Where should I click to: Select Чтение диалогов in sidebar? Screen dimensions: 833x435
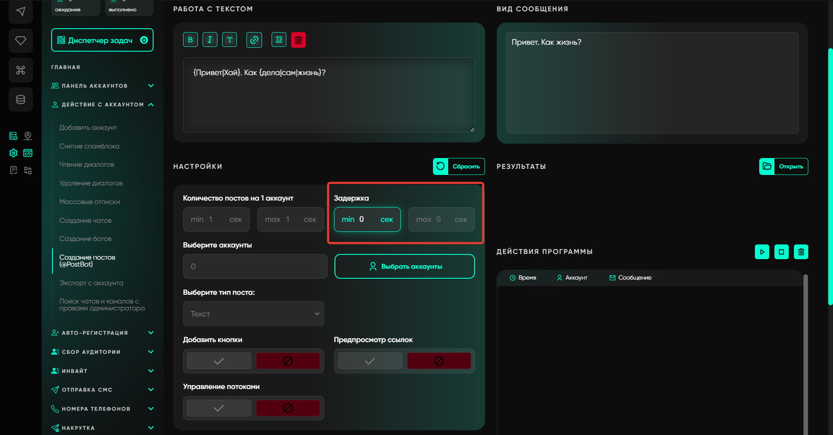(87, 165)
